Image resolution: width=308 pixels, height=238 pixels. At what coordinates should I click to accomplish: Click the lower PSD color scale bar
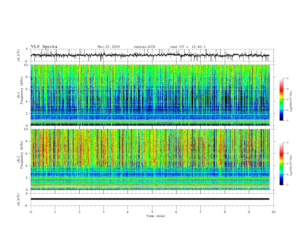281,164
